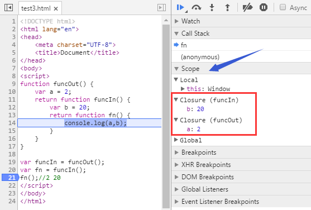Screen dimensions: 311x210
Task: Click the b: 20 closure variable
Action: pyautogui.click(x=195, y=109)
